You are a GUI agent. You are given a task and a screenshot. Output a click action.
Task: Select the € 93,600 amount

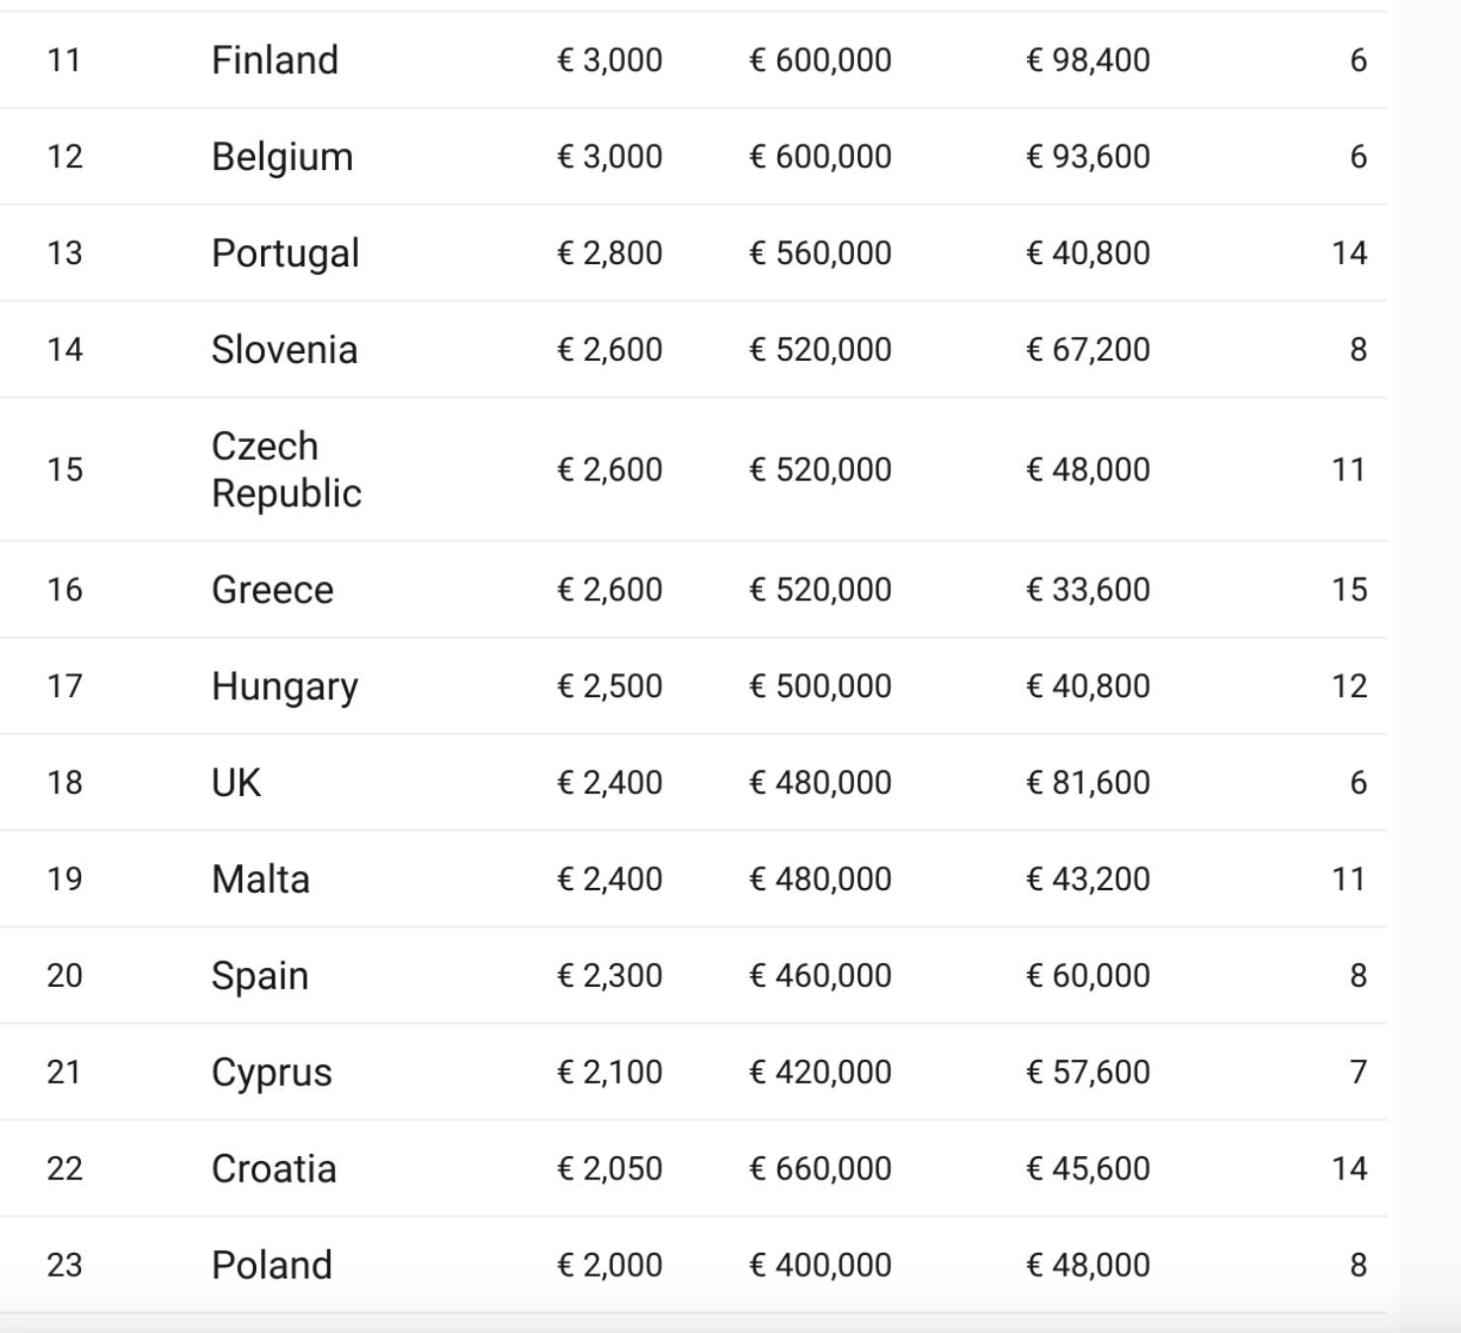click(1087, 157)
